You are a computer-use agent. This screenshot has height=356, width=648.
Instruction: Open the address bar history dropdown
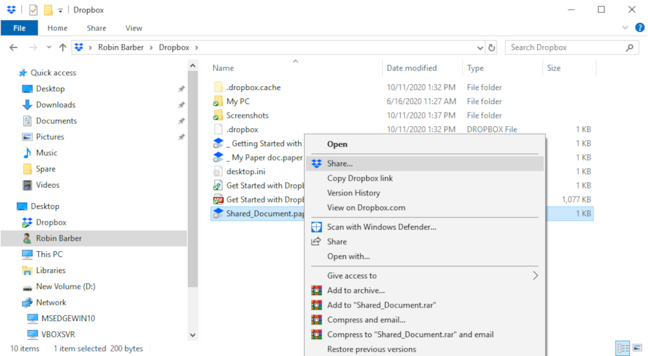coord(480,48)
